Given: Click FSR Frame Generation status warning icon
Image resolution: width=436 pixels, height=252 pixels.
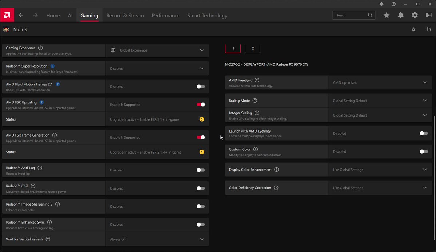Looking at the screenshot, I should [x=202, y=152].
